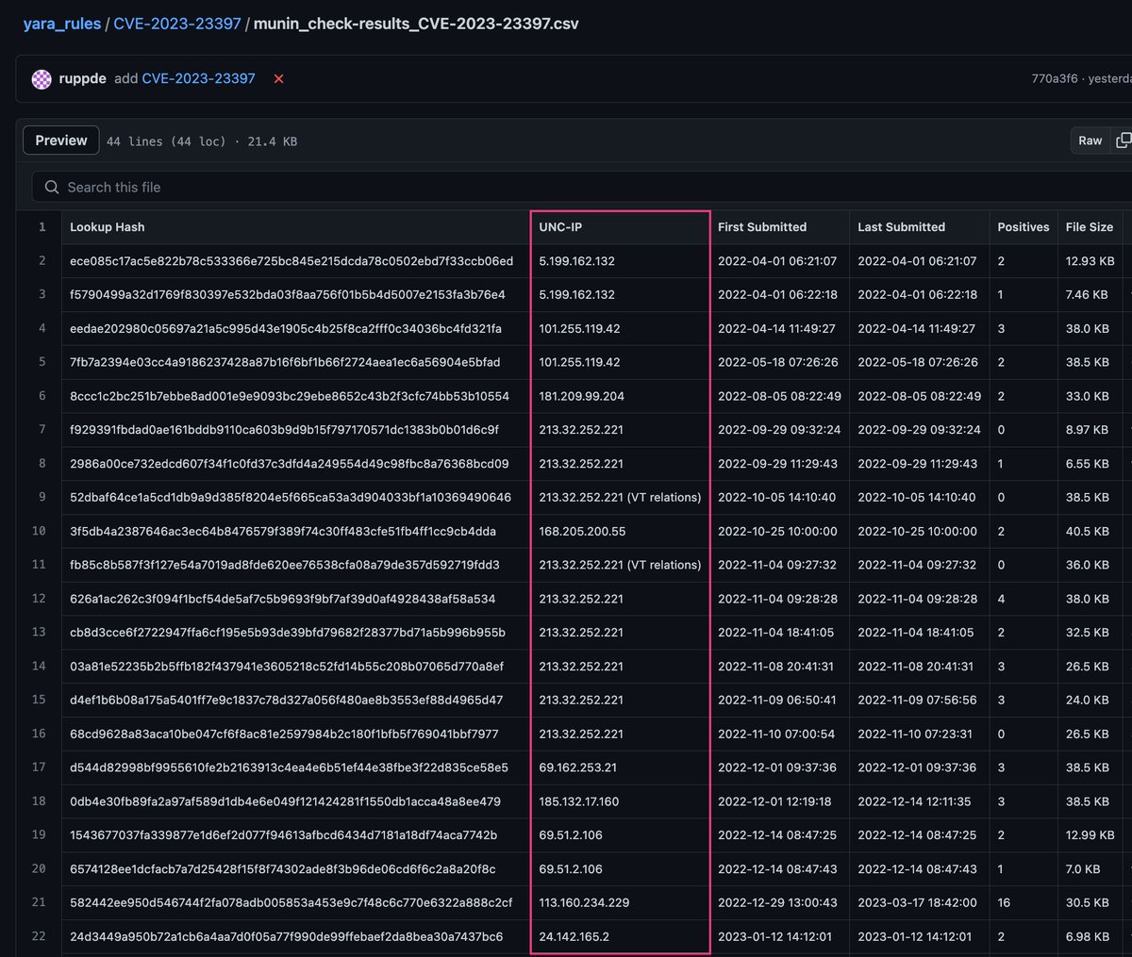Viewport: 1132px width, 957px height.
Task: Click hash starting ece085c17ac5e822
Action: [291, 261]
